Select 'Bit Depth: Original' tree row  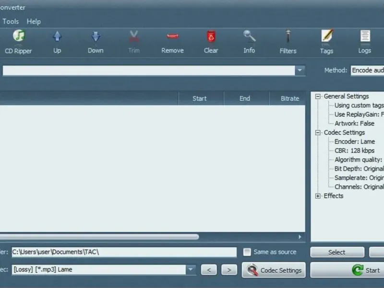click(x=359, y=169)
